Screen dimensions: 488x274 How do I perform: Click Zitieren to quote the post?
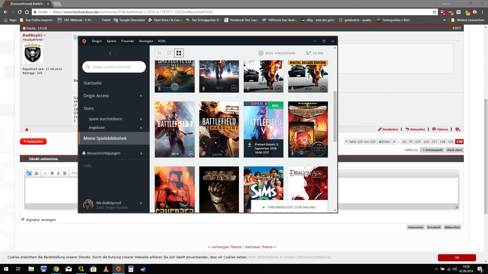click(x=440, y=129)
